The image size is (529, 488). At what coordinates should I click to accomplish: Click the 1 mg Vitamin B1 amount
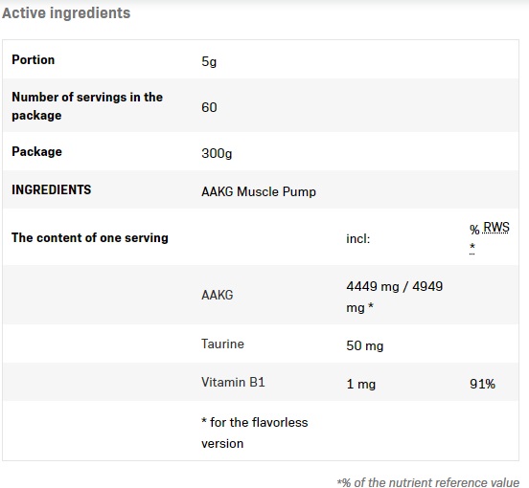pos(361,384)
